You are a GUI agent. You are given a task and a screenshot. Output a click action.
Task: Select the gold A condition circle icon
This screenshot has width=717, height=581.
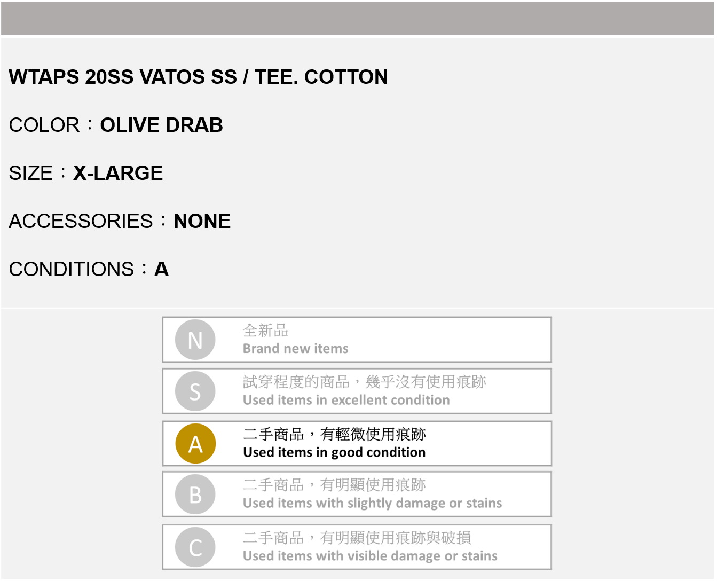coord(195,443)
